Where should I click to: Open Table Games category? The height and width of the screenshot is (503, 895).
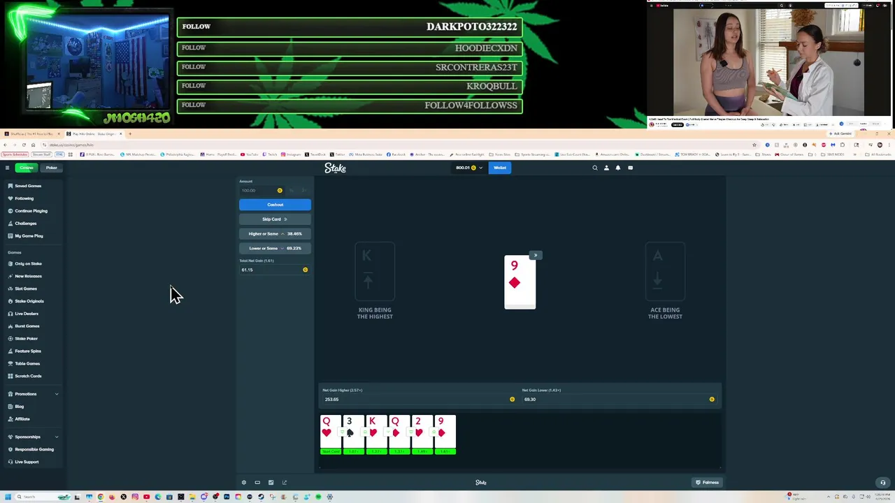[x=27, y=364]
